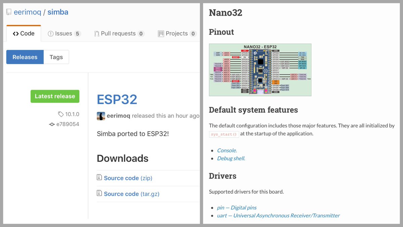The width and height of the screenshot is (403, 227).
Task: Switch to the Tags view
Action: point(56,57)
